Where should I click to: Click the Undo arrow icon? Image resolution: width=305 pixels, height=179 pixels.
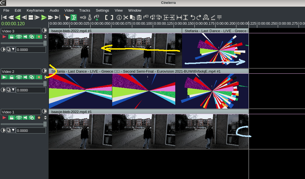point(192,17)
